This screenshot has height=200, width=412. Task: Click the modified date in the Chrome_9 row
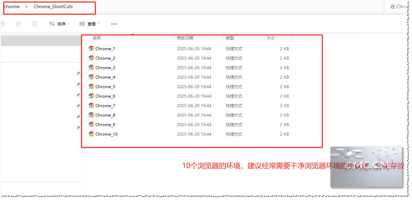pos(194,124)
